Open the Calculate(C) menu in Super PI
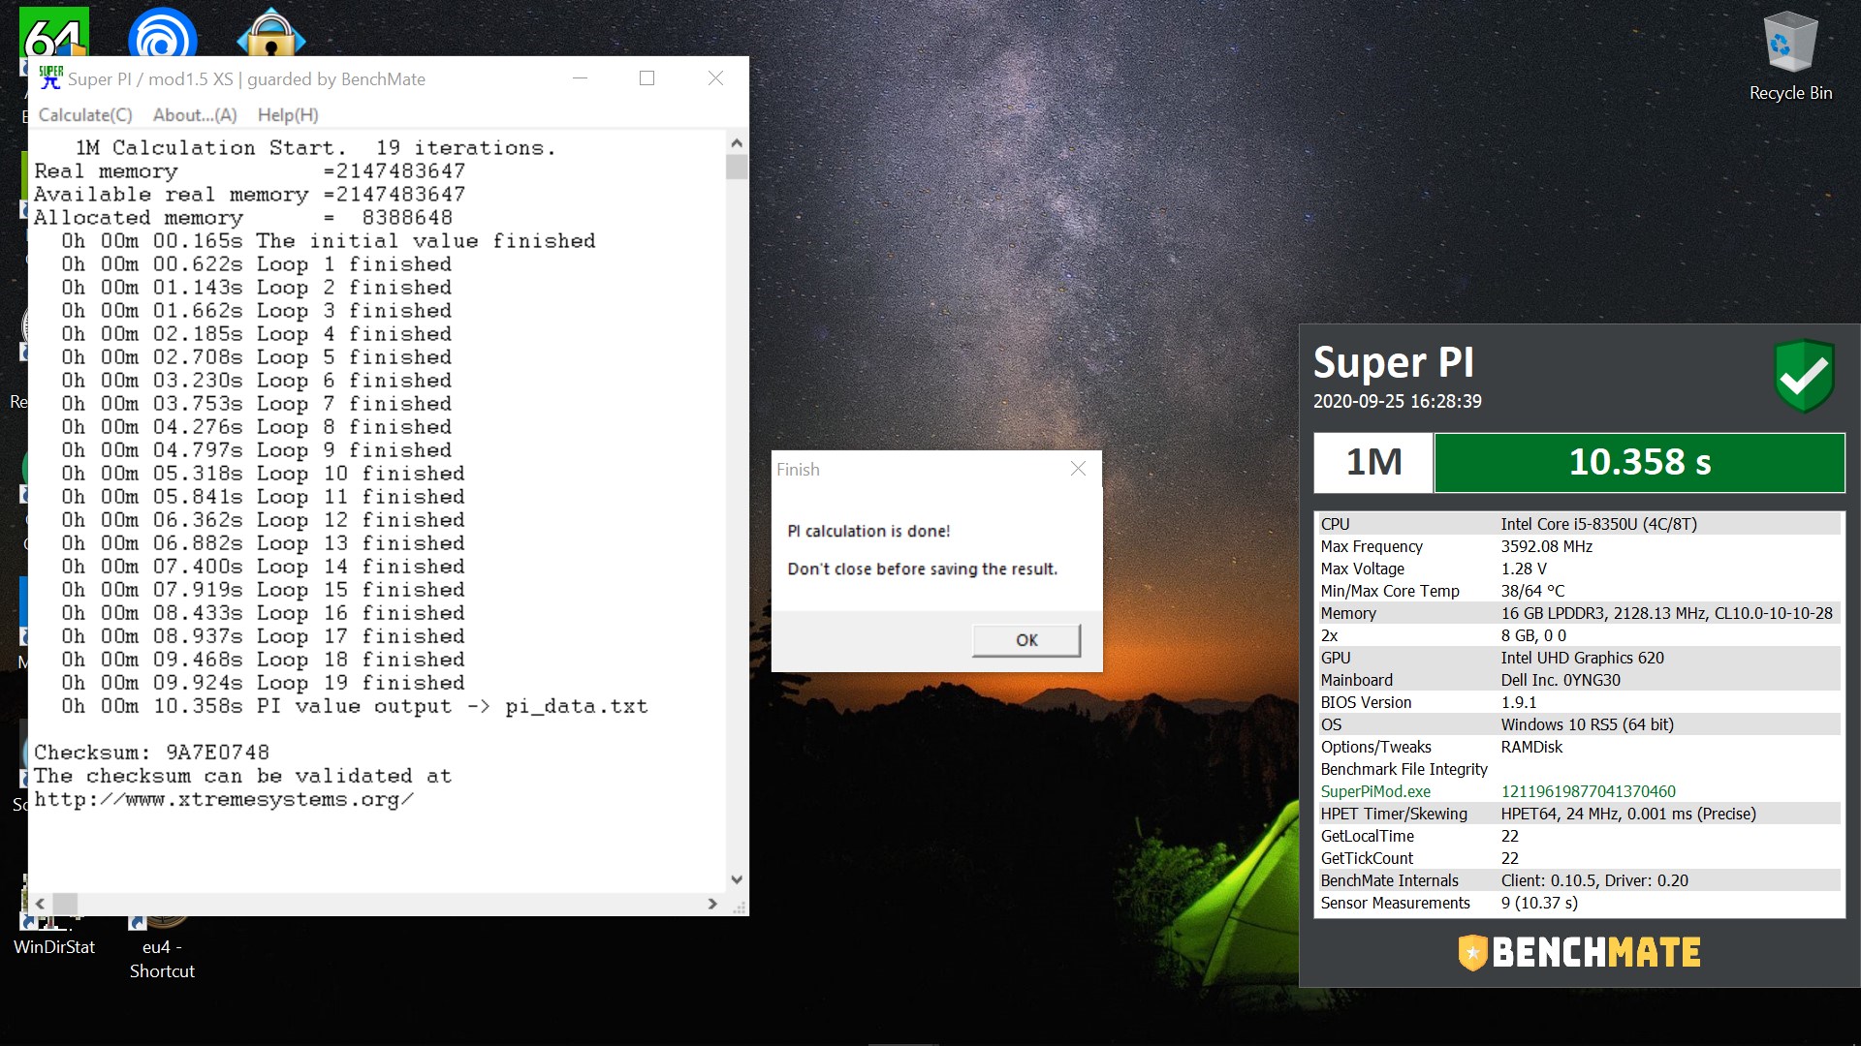 click(85, 115)
